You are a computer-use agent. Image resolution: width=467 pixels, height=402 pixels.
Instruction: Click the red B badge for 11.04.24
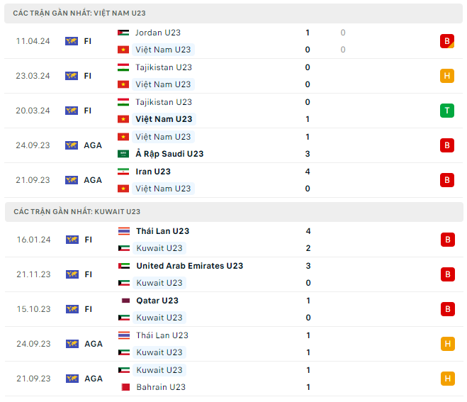coord(446,41)
